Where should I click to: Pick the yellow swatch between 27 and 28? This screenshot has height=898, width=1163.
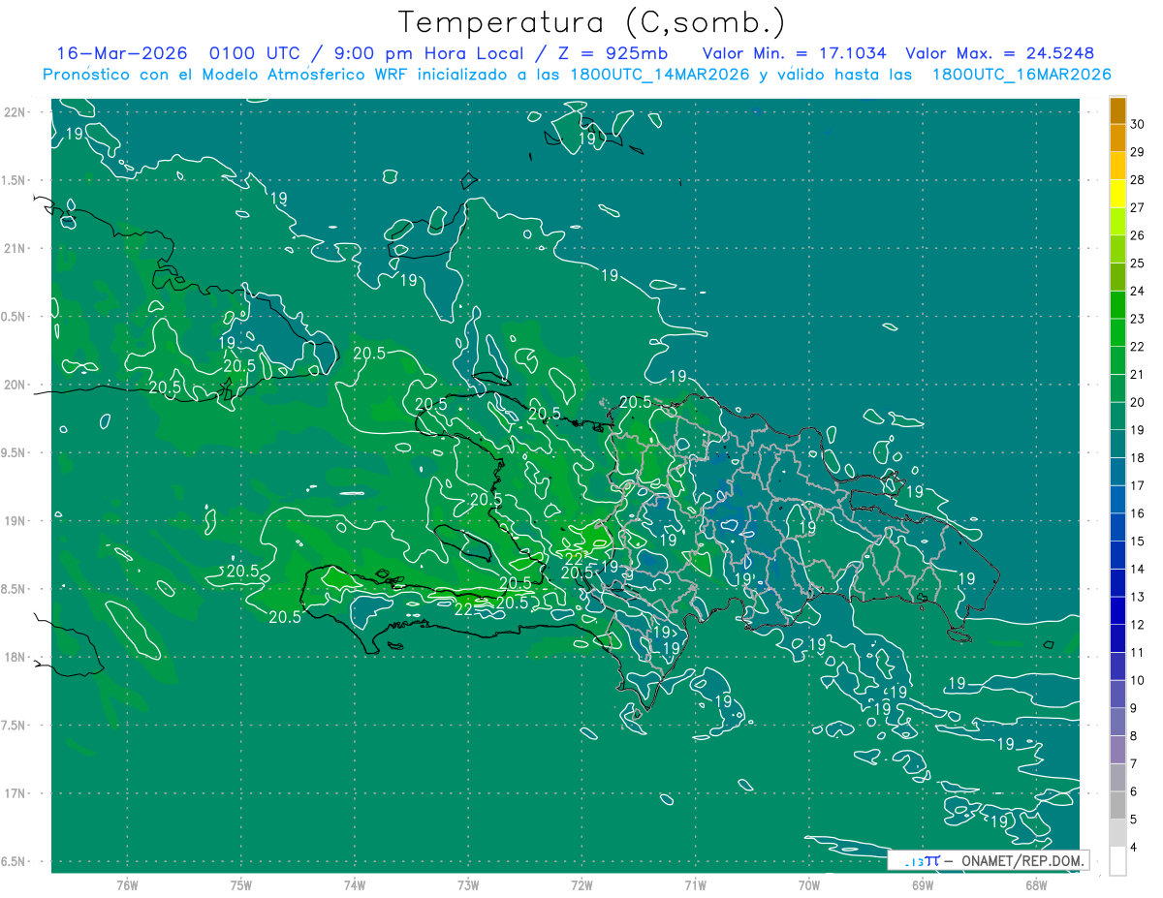tap(1117, 194)
